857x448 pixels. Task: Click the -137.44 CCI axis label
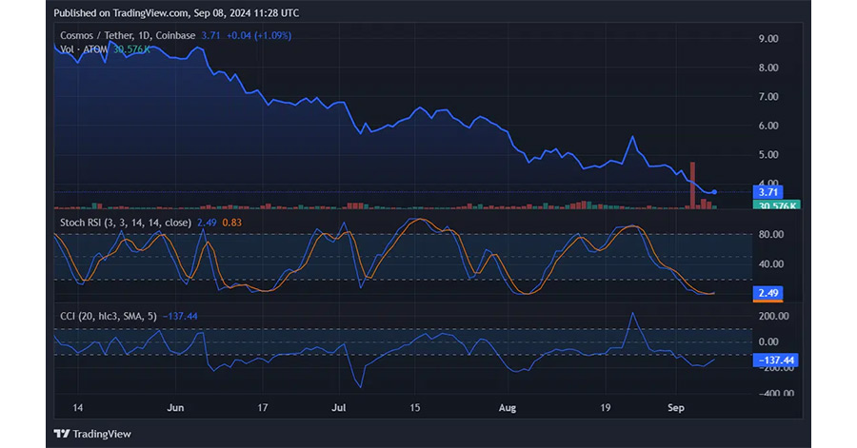coord(775,360)
